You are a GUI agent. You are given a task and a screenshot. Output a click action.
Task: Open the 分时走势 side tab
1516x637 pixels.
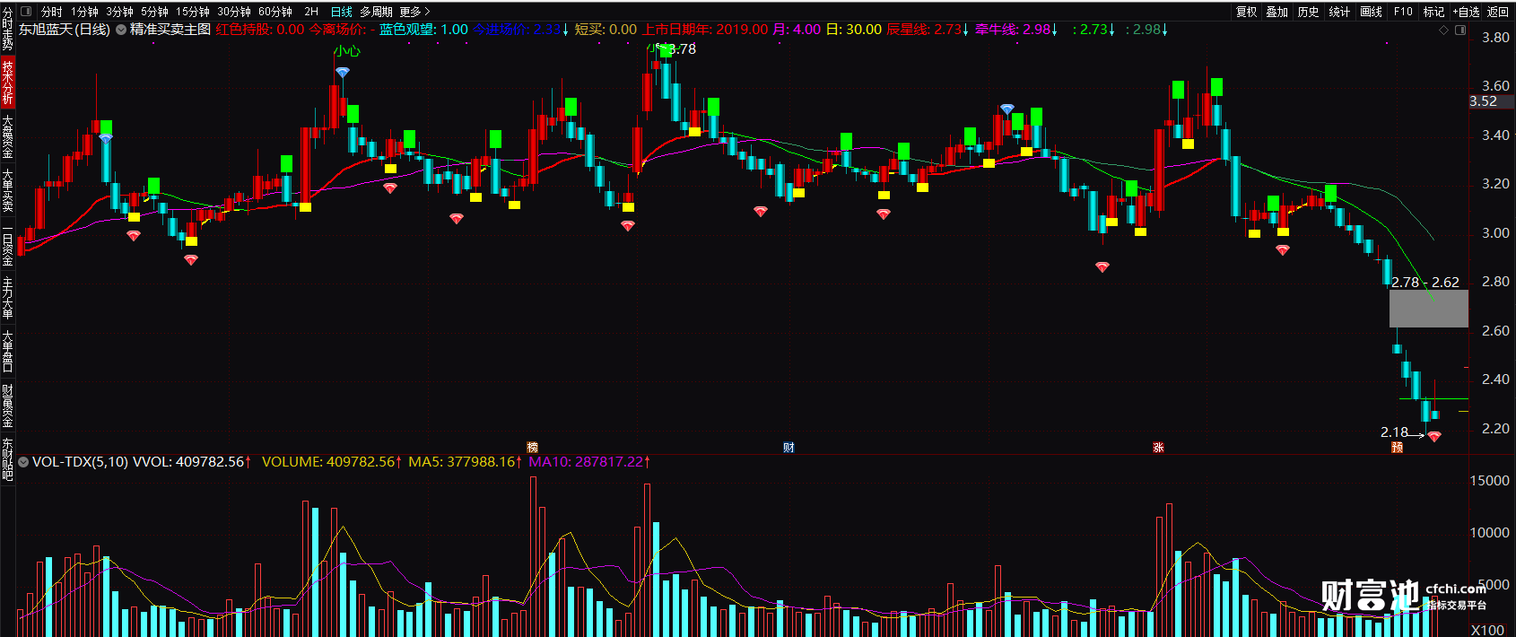pyautogui.click(x=7, y=27)
